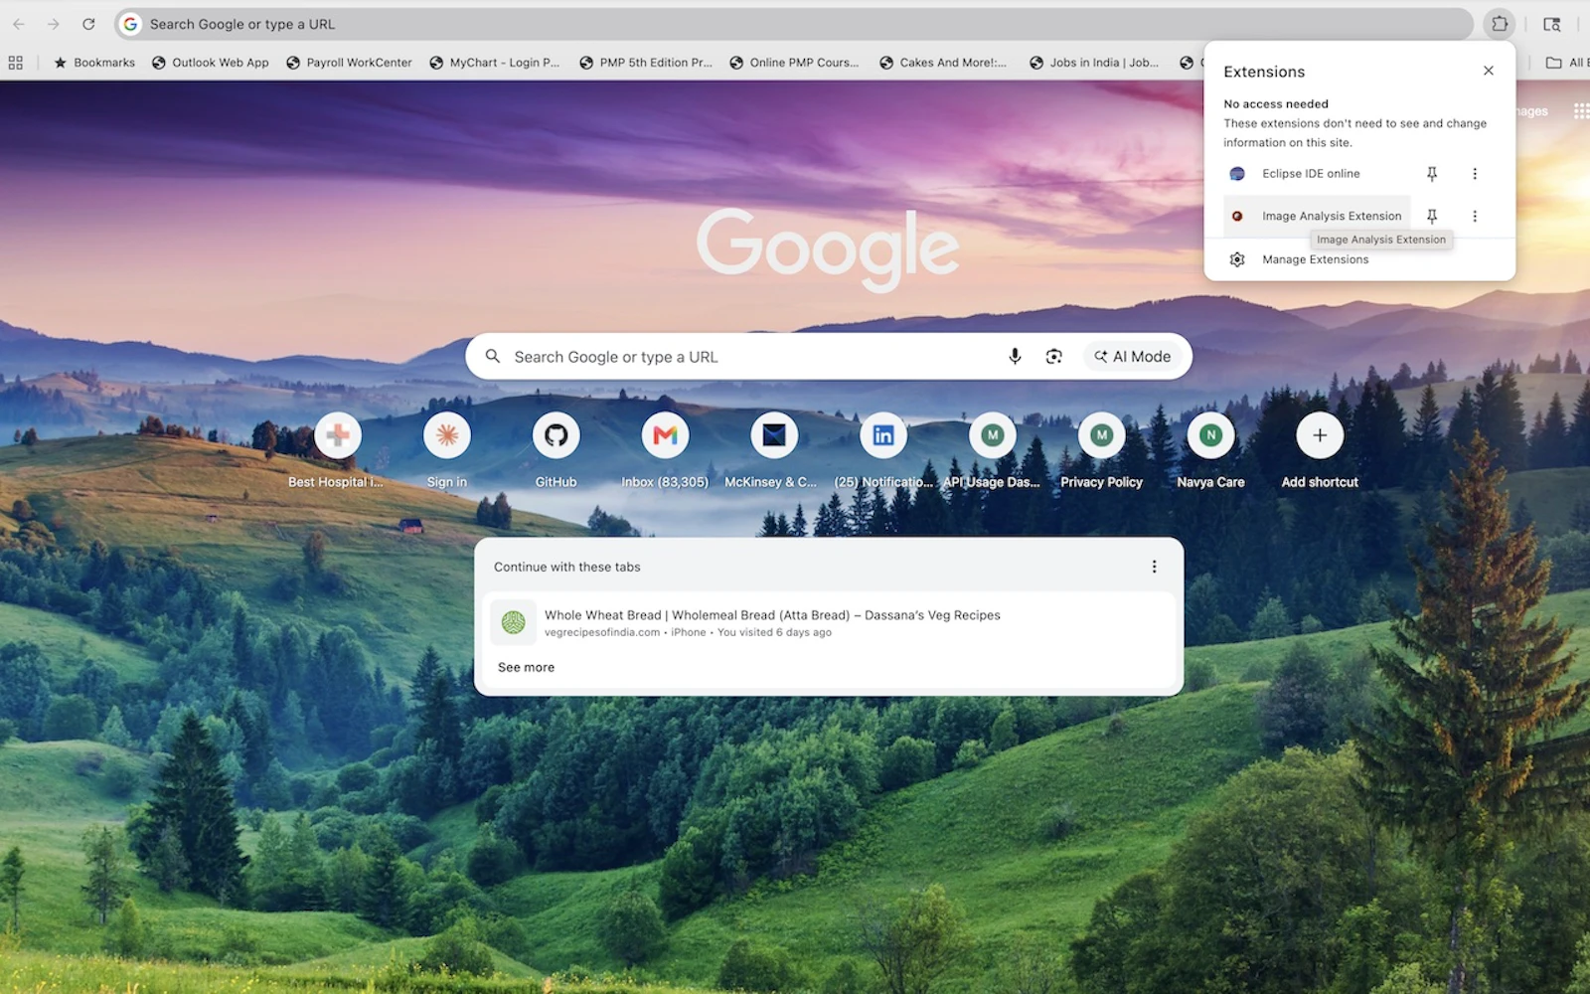Click the AI Mode button
1590x994 pixels.
click(1133, 357)
